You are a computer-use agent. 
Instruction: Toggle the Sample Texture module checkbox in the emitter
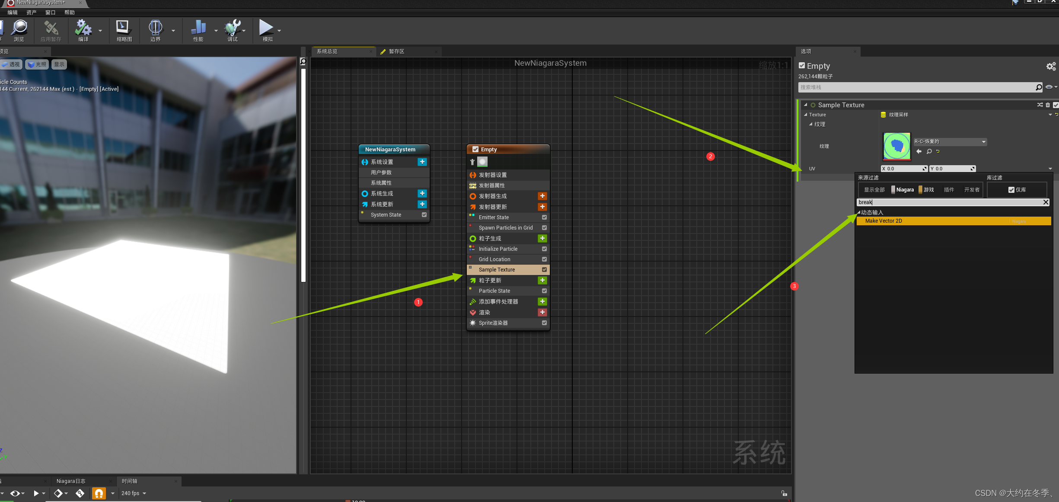[544, 269]
